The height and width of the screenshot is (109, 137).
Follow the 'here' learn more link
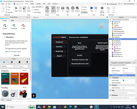click(x=10, y=52)
